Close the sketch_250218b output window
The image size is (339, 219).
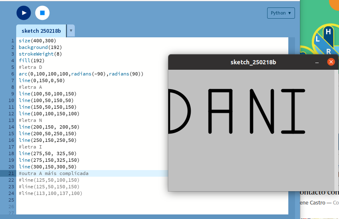331,62
